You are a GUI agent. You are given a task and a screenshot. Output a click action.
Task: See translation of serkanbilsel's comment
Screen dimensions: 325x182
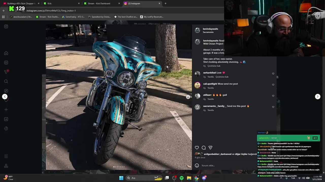222,77
